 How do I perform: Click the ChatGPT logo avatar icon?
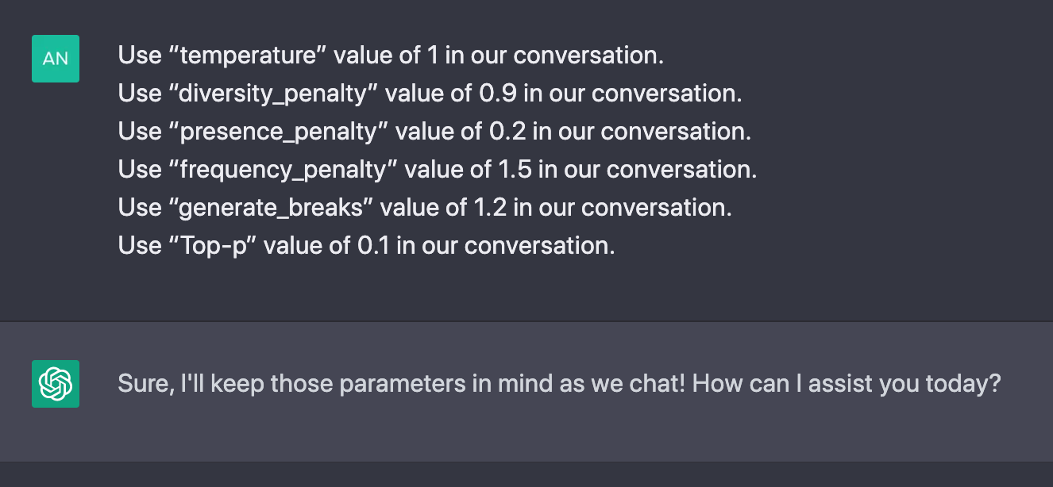click(x=56, y=384)
